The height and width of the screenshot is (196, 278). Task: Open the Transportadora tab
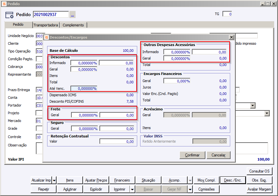coord(46,25)
